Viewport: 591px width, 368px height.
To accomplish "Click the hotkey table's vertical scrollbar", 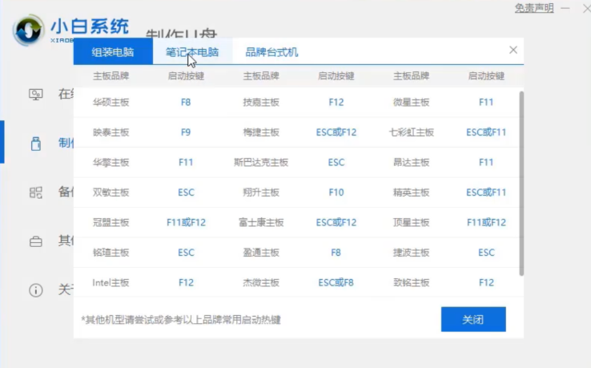I will click(x=522, y=183).
